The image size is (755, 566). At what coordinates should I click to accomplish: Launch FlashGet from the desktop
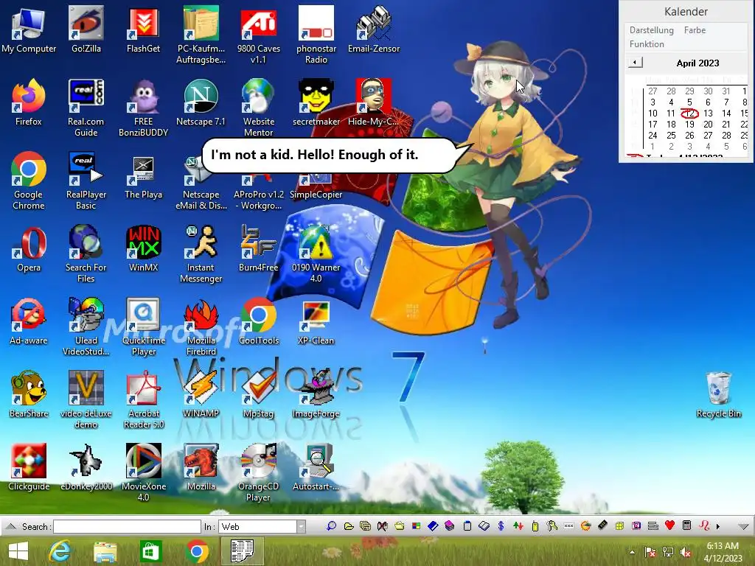coord(144,29)
